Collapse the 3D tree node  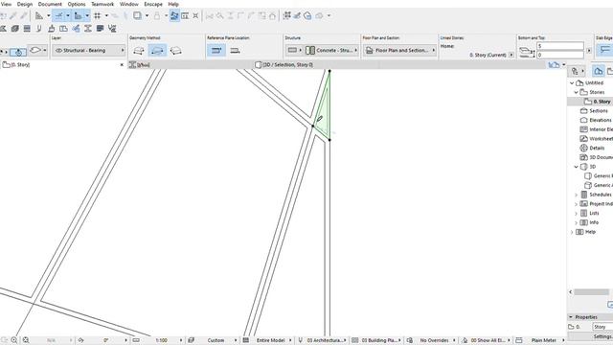tap(577, 167)
